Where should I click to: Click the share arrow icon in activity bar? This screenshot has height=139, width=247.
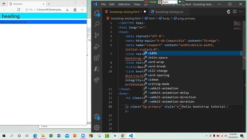(97, 80)
